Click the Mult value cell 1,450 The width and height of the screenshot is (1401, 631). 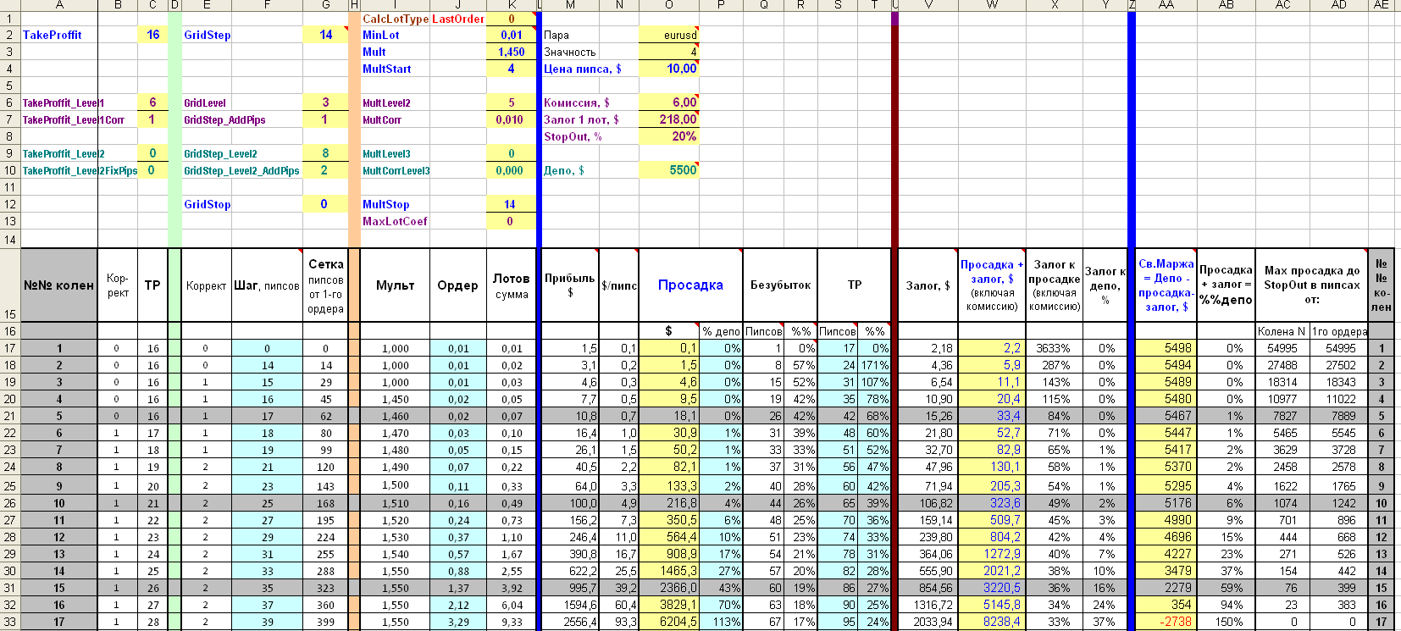(512, 52)
